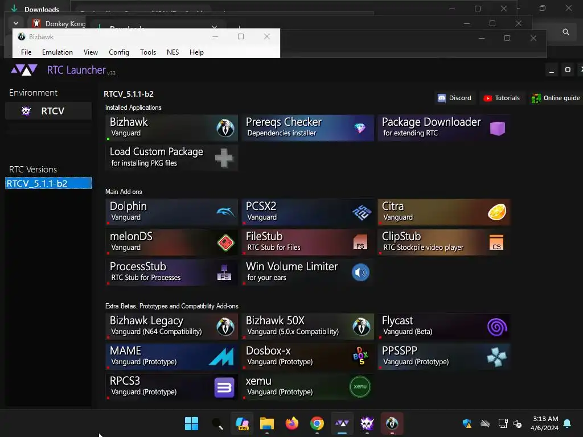The height and width of the screenshot is (437, 583).
Task: Click the MAME blue M icon
Action: coord(221,357)
